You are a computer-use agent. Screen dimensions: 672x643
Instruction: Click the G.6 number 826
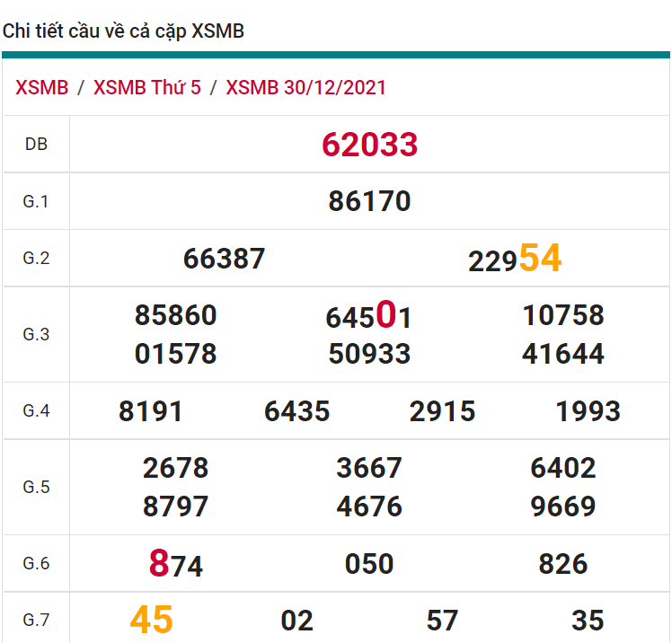(562, 564)
